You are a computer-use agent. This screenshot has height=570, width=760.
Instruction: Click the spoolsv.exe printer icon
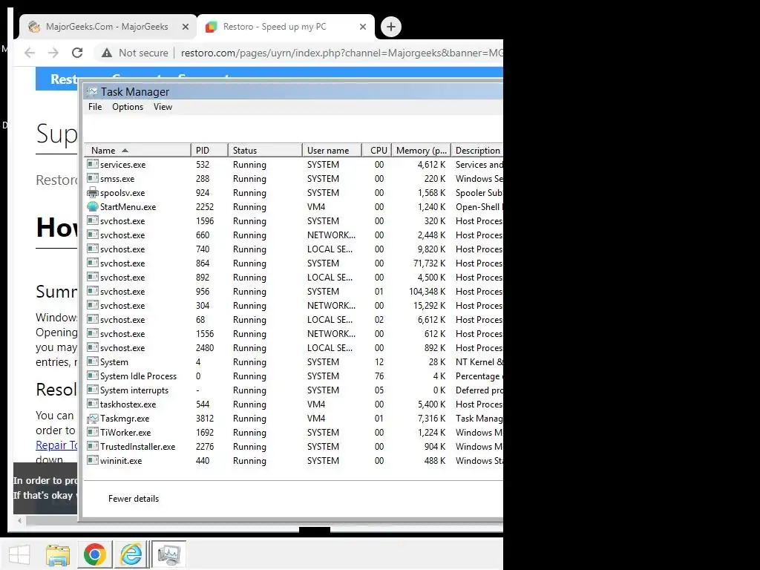pos(93,192)
